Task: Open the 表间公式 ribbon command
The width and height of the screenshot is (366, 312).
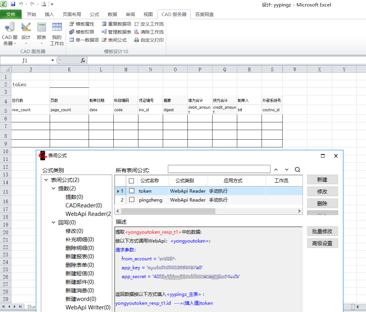Action: tap(114, 40)
